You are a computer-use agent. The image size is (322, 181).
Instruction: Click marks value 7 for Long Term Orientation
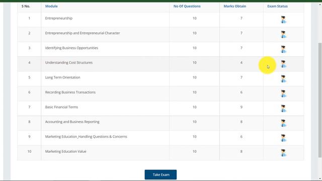click(242, 77)
